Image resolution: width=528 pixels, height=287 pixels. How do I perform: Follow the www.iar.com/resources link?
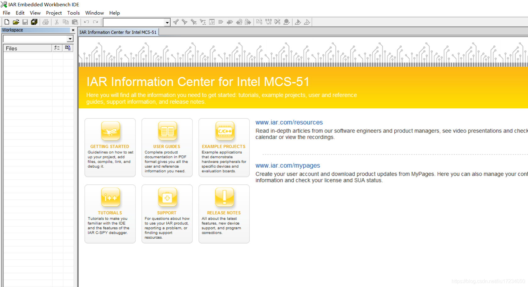point(289,122)
